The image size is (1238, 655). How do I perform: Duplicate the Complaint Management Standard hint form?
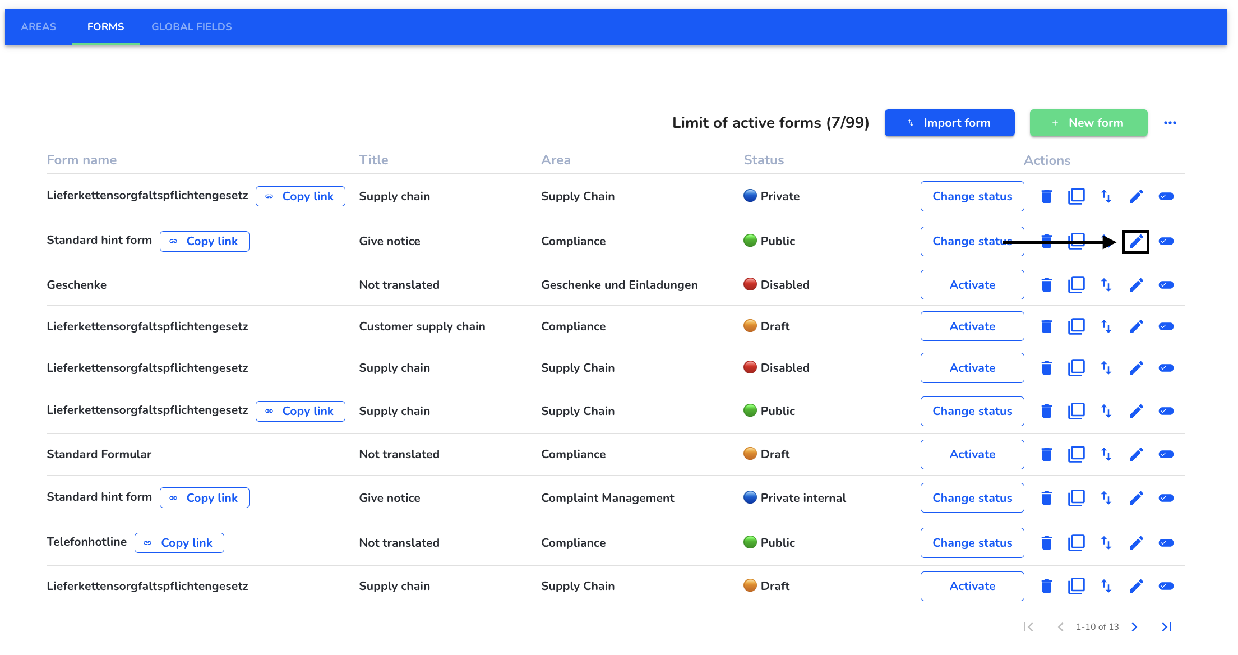click(x=1076, y=498)
